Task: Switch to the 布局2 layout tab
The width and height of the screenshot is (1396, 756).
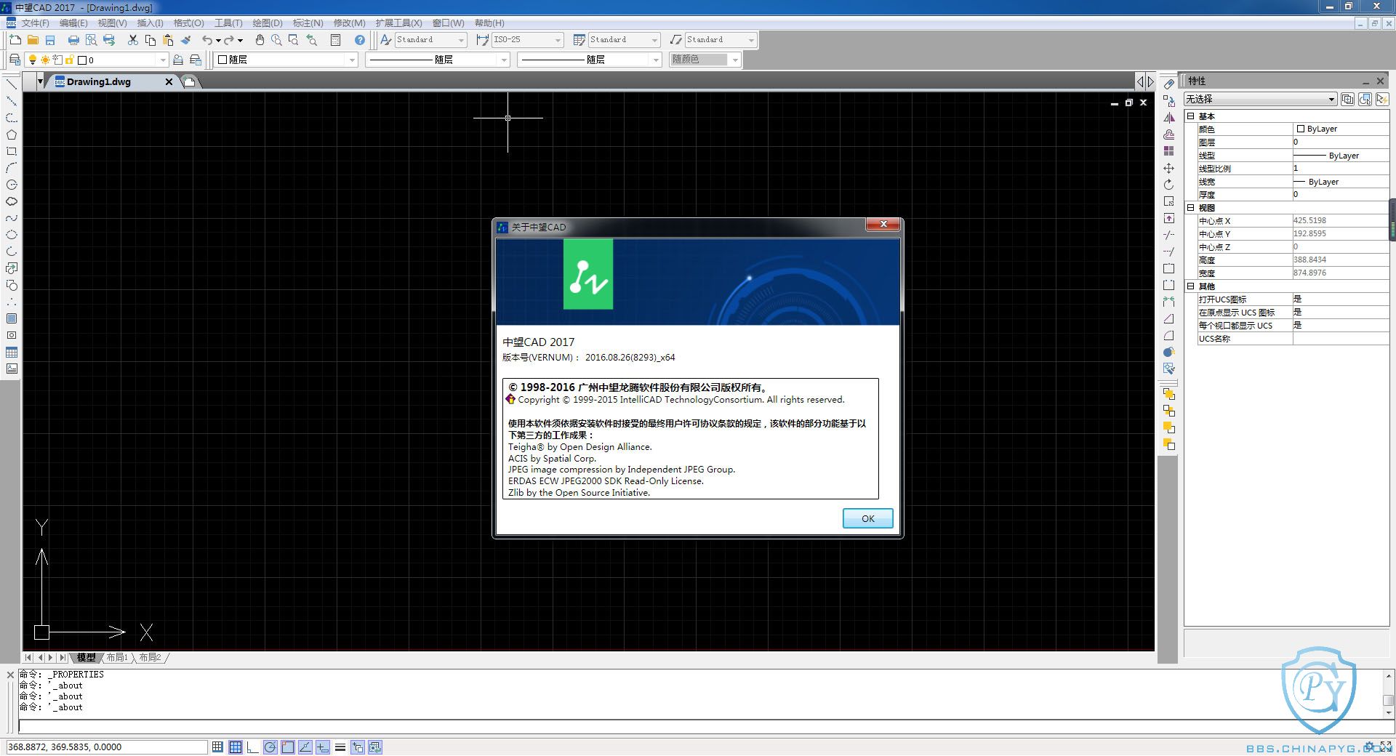Action: tap(150, 657)
